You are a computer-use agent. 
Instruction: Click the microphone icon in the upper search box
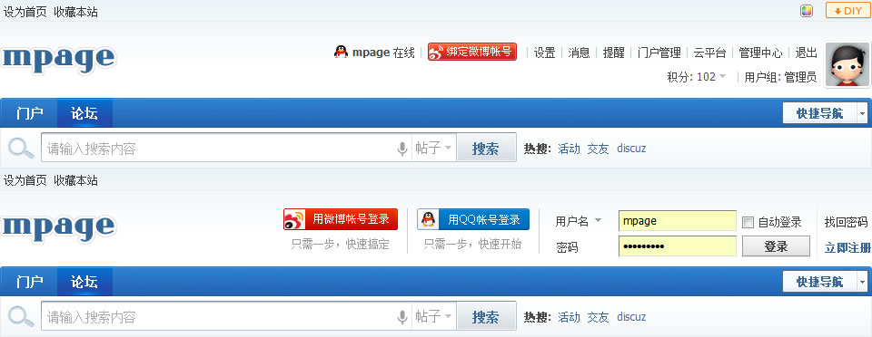point(402,149)
